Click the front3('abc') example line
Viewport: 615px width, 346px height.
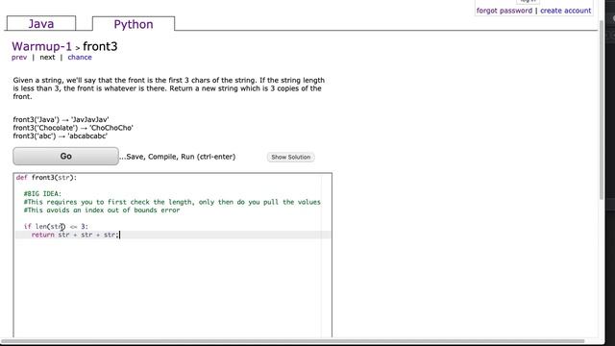point(60,136)
